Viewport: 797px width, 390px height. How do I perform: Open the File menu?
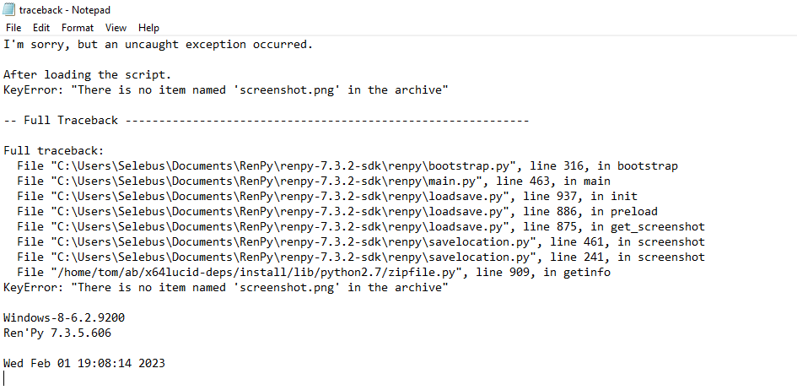tap(13, 28)
